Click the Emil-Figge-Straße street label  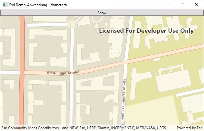[x=63, y=73]
